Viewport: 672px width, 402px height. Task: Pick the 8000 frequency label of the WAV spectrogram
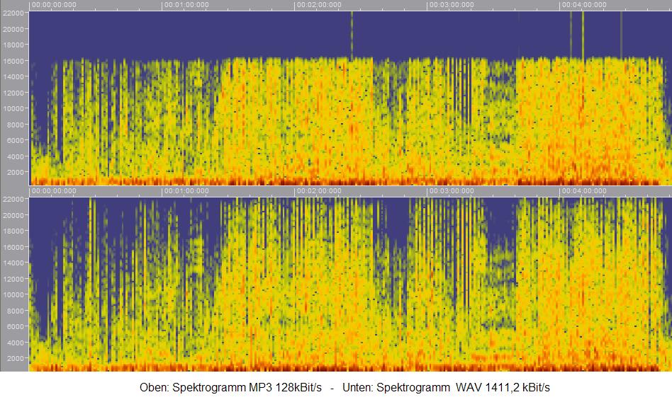[x=15, y=311]
